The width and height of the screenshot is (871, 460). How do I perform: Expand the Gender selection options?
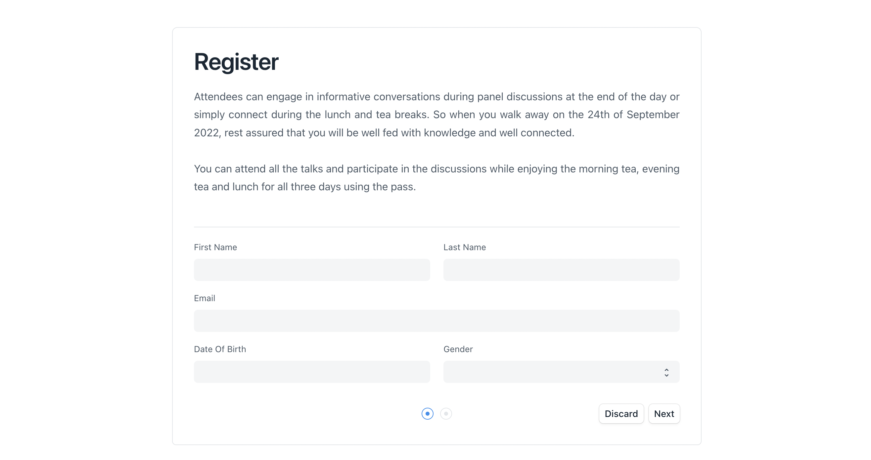click(561, 372)
